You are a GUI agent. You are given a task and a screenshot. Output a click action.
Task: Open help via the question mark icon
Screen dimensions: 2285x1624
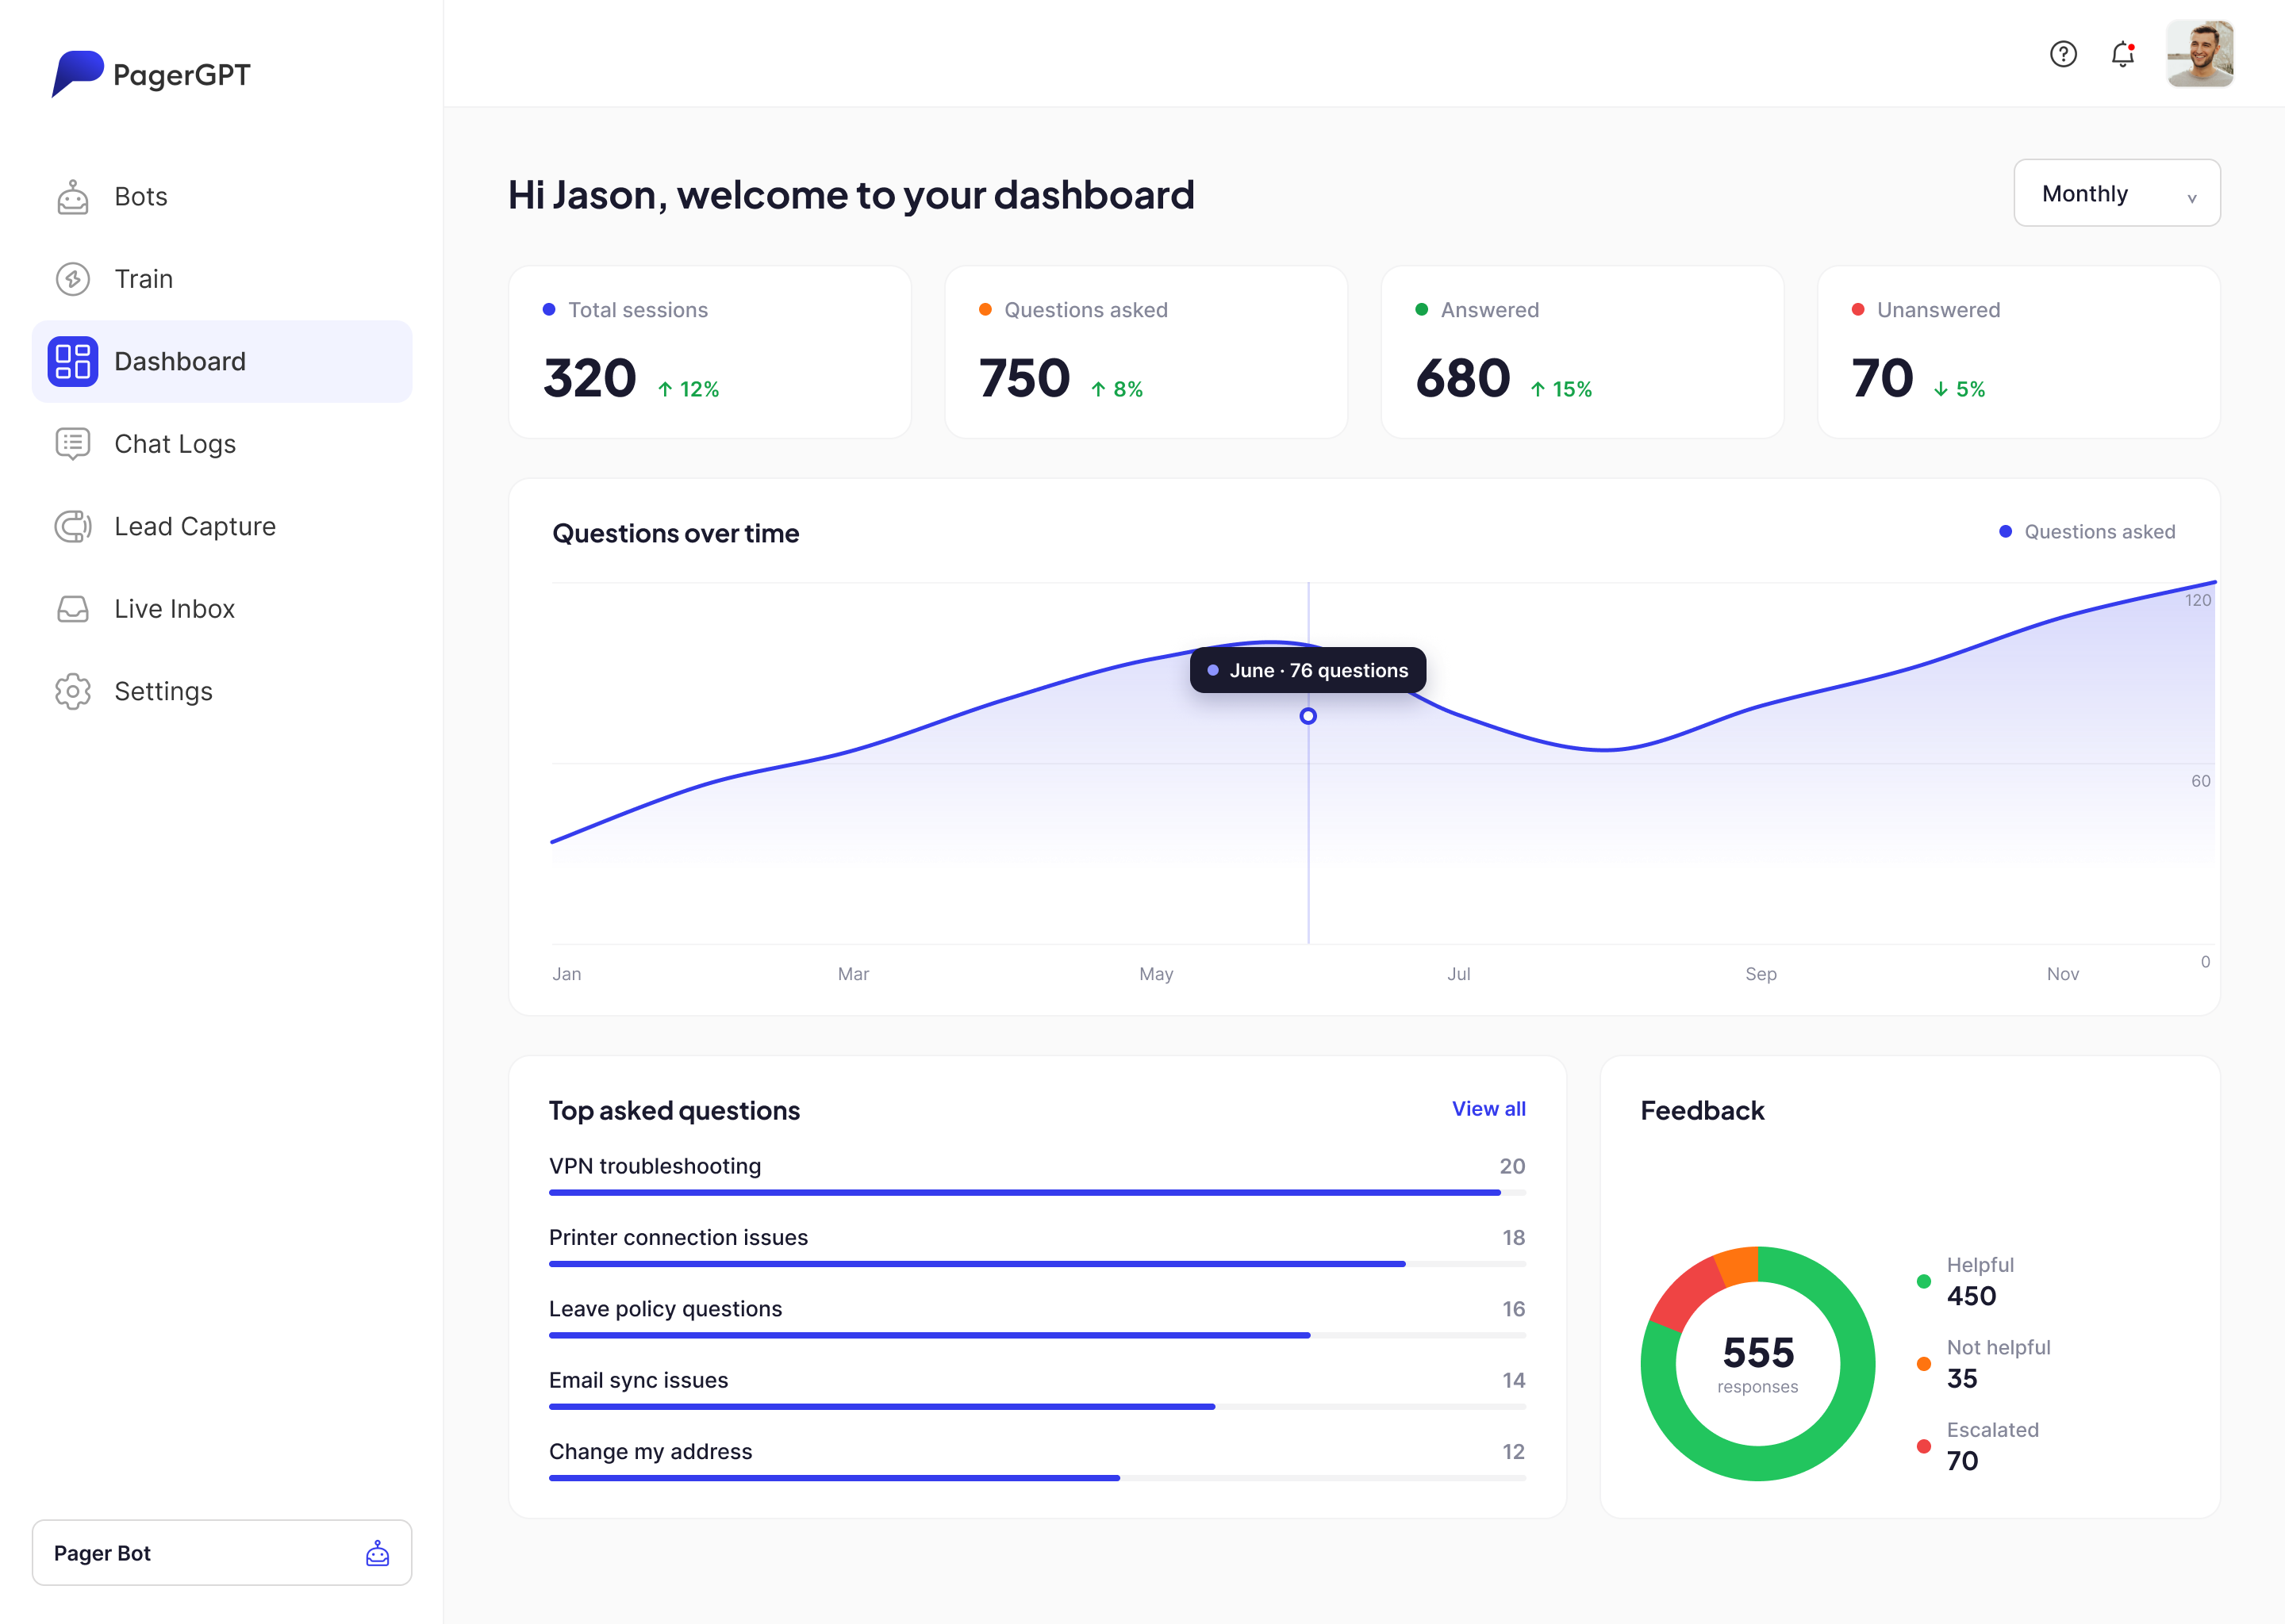coord(2063,54)
